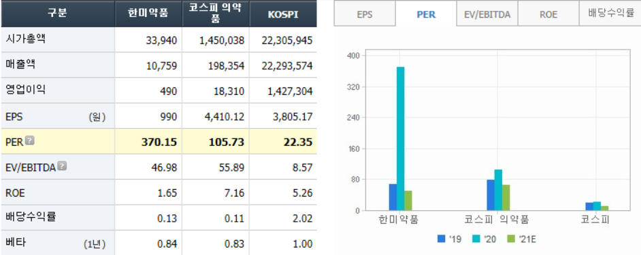Click the 400 y-axis label
The width and height of the screenshot is (641, 255).
tap(352, 56)
